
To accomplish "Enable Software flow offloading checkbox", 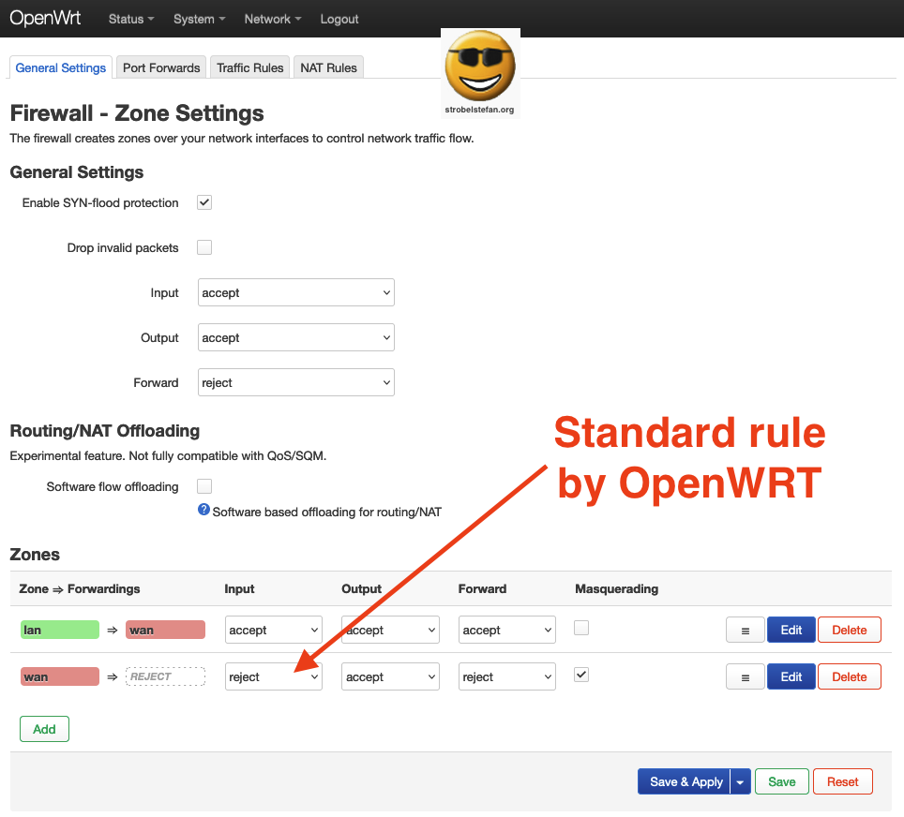I will click(x=204, y=486).
